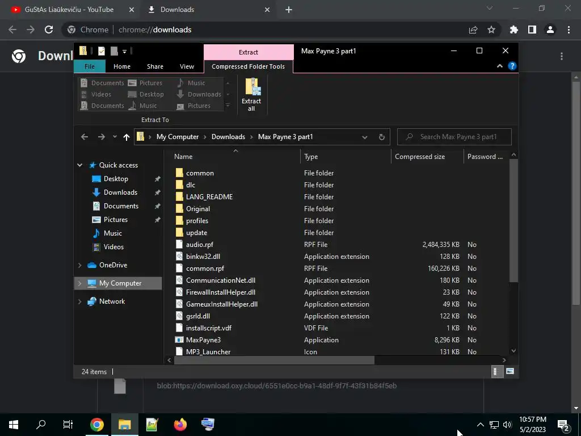Open address bar history dropdown
The height and width of the screenshot is (436, 581).
click(365, 137)
